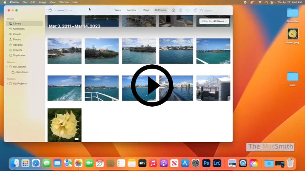305x171 pixels.
Task: Open Notes from the Dock
Action: 132,163
